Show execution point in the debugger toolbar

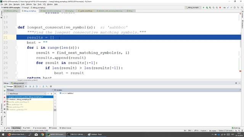26,86
